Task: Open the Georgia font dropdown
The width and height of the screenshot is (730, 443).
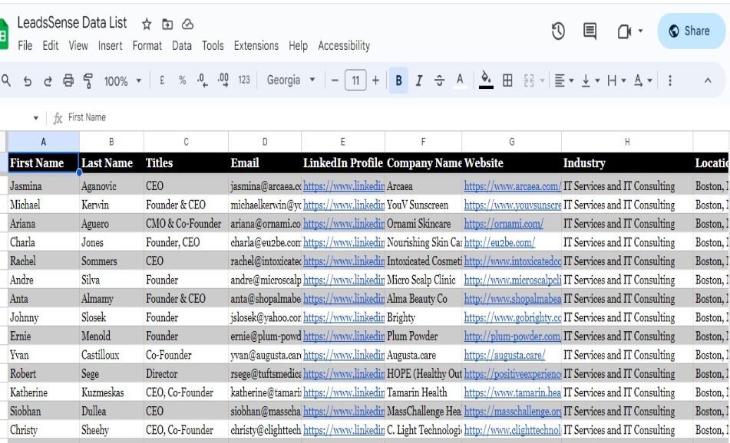Action: click(x=287, y=80)
